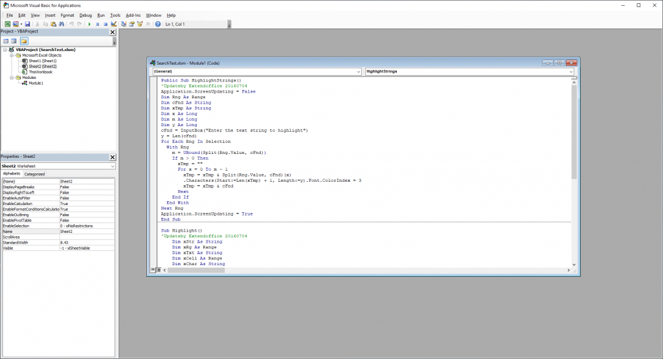Collapse the Modules folder node
This screenshot has height=359, width=663.
point(12,78)
